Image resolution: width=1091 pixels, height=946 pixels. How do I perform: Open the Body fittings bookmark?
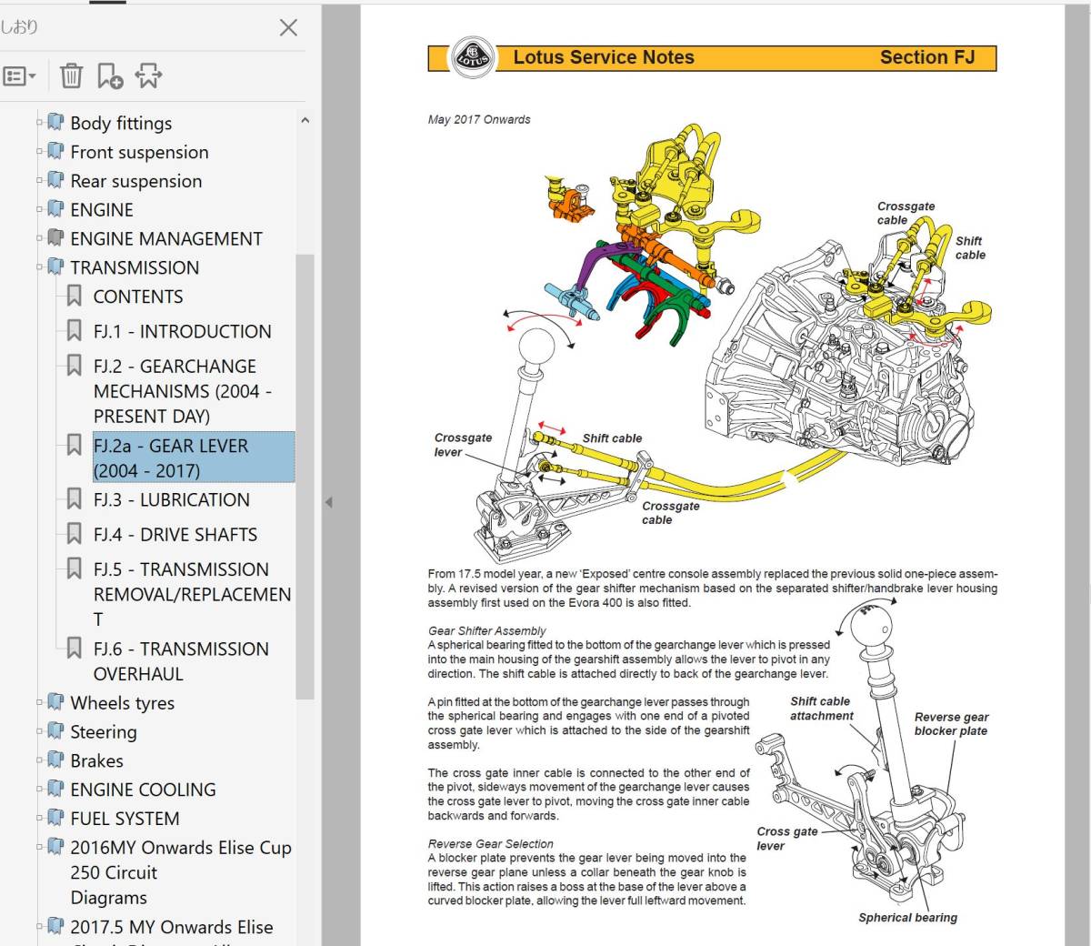[x=121, y=123]
